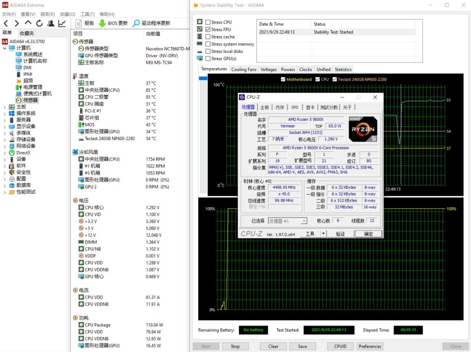
Task: Uncheck the Stress FPU checkbox
Action: [208, 29]
